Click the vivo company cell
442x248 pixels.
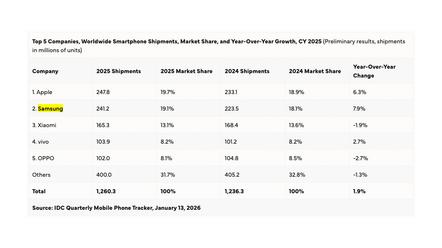pyautogui.click(x=41, y=142)
